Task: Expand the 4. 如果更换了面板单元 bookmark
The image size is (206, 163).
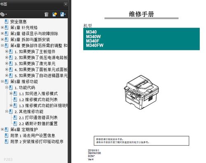Action: click(7, 69)
